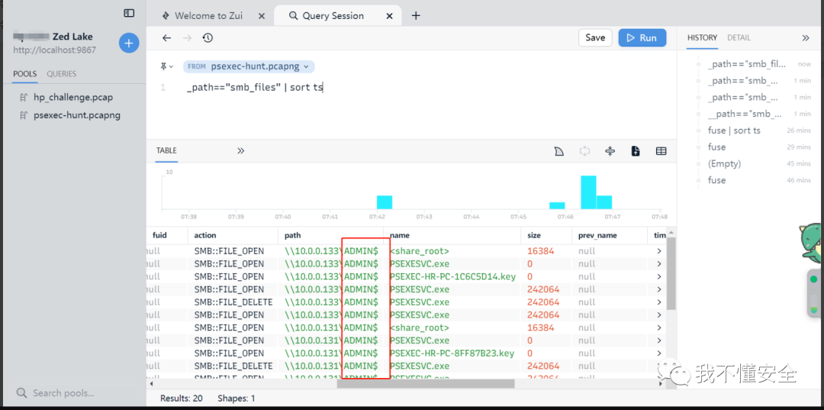Viewport: 824px width, 410px height.
Task: Switch to the POOLS tab
Action: [24, 74]
